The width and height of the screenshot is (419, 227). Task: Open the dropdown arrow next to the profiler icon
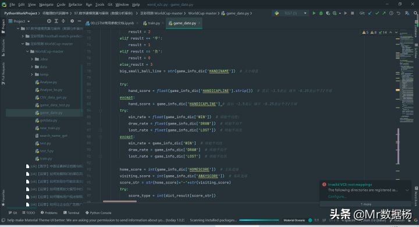click(340, 13)
